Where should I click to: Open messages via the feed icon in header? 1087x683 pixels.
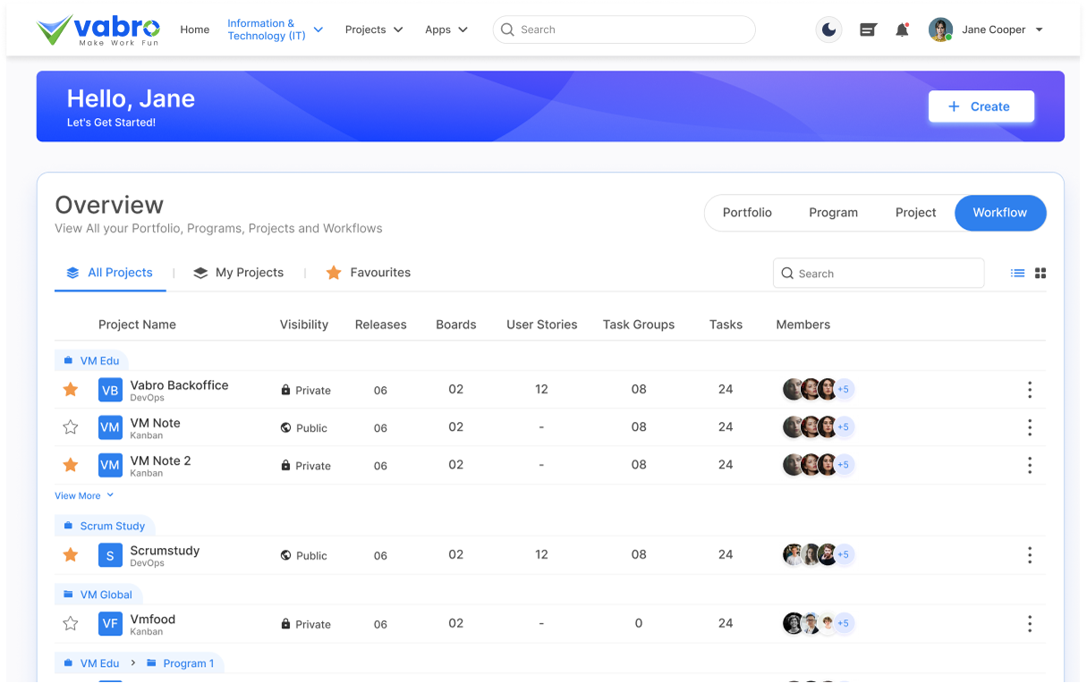pyautogui.click(x=867, y=29)
